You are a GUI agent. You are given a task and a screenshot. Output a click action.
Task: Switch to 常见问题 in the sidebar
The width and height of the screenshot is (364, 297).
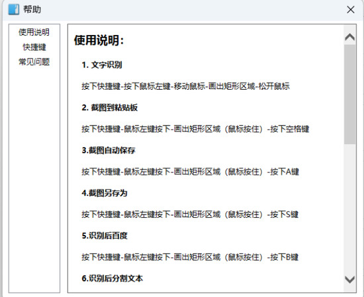pyautogui.click(x=34, y=62)
